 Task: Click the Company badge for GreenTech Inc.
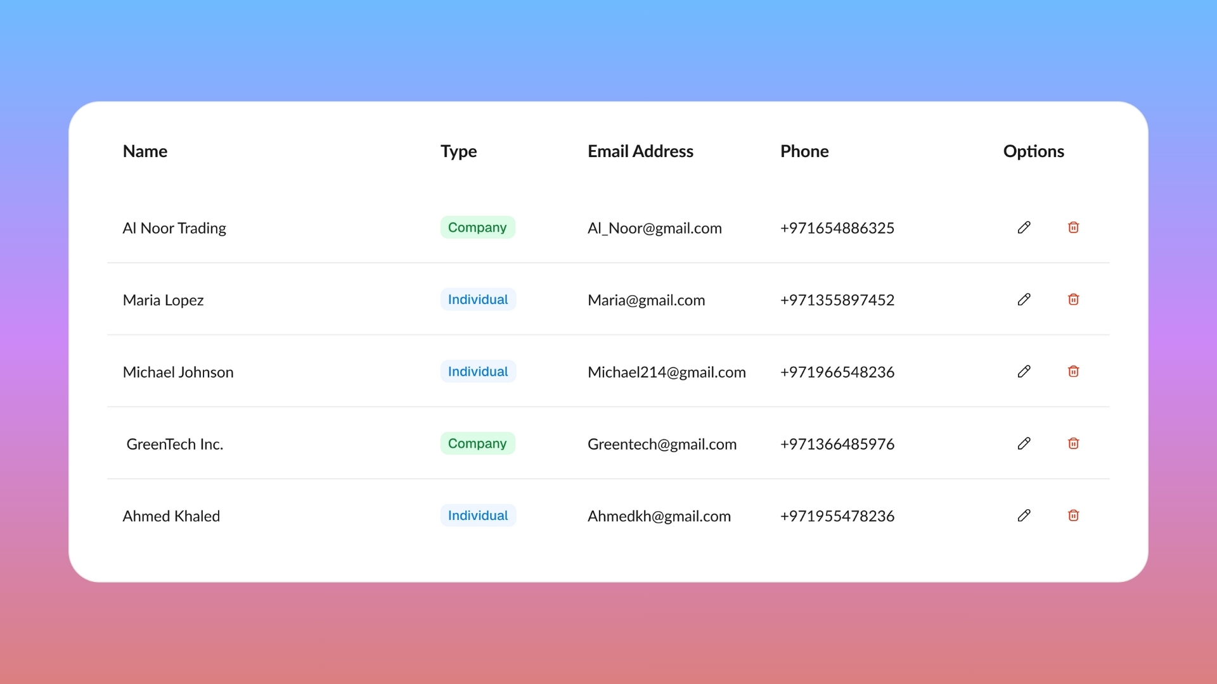[477, 443]
